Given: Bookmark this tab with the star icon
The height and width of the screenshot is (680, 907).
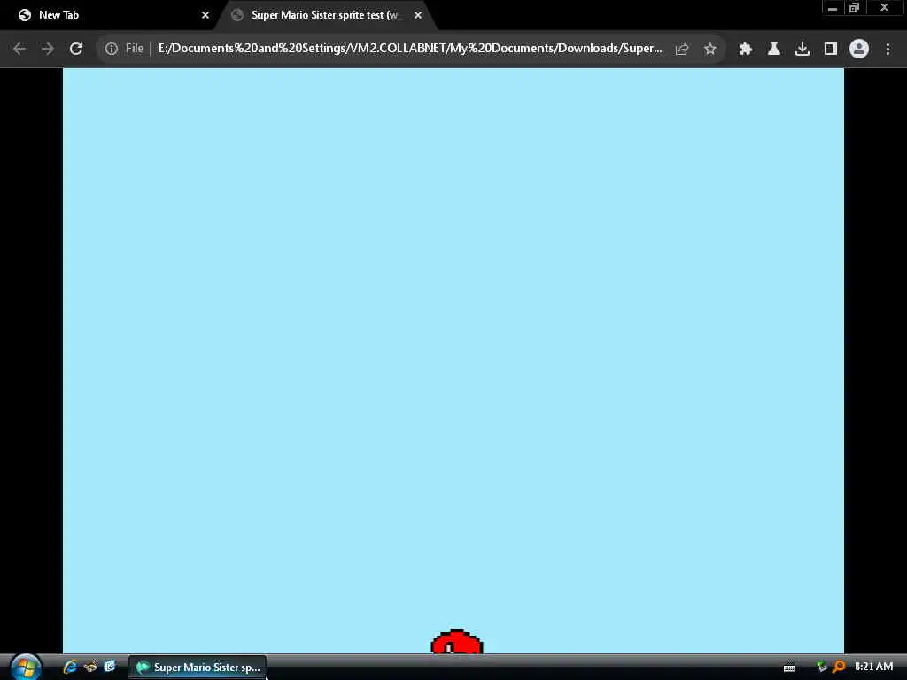Looking at the screenshot, I should 710,50.
